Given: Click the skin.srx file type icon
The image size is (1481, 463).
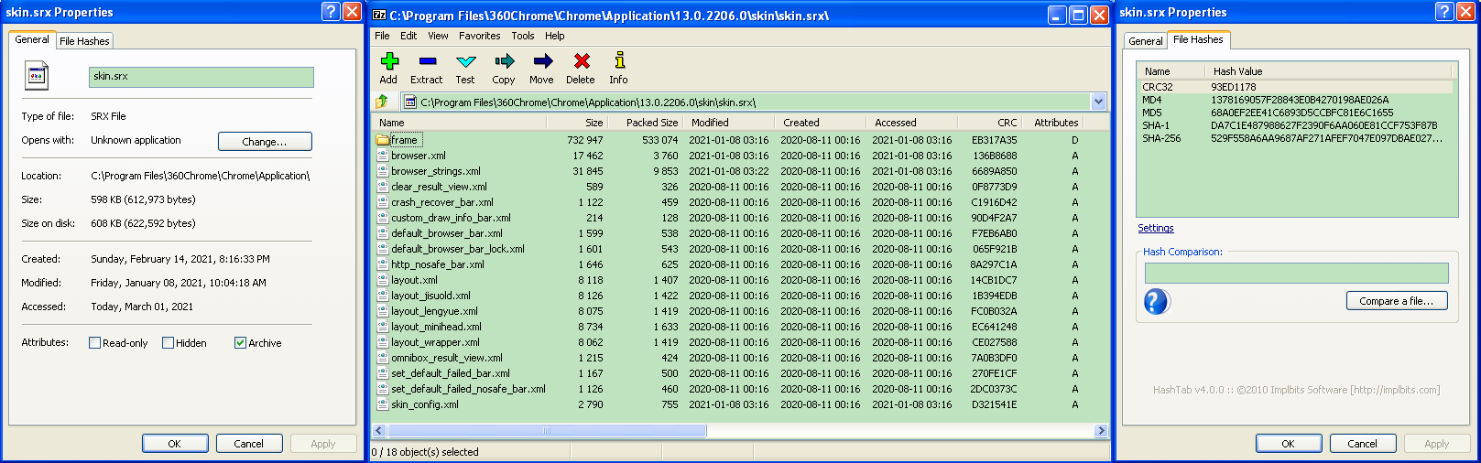Looking at the screenshot, I should tap(37, 76).
